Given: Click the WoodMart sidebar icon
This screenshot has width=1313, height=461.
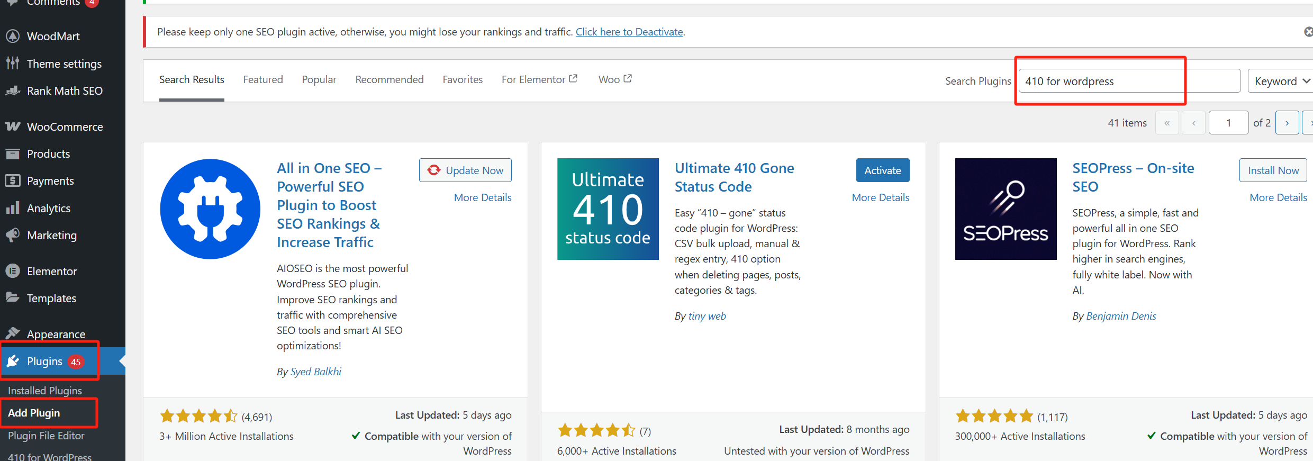Looking at the screenshot, I should tap(13, 36).
